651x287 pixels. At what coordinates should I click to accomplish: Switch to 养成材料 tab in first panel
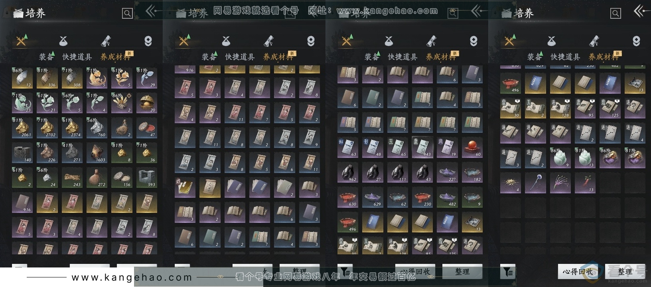115,57
